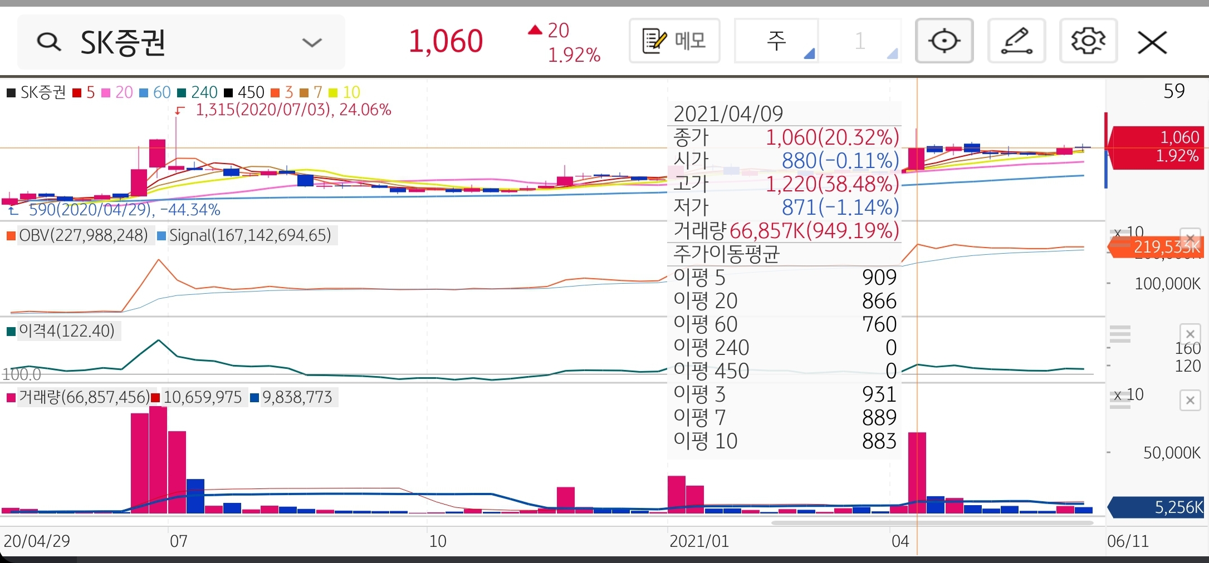Click the 시가 880(-0.11%) row
The image size is (1209, 563).
point(786,161)
